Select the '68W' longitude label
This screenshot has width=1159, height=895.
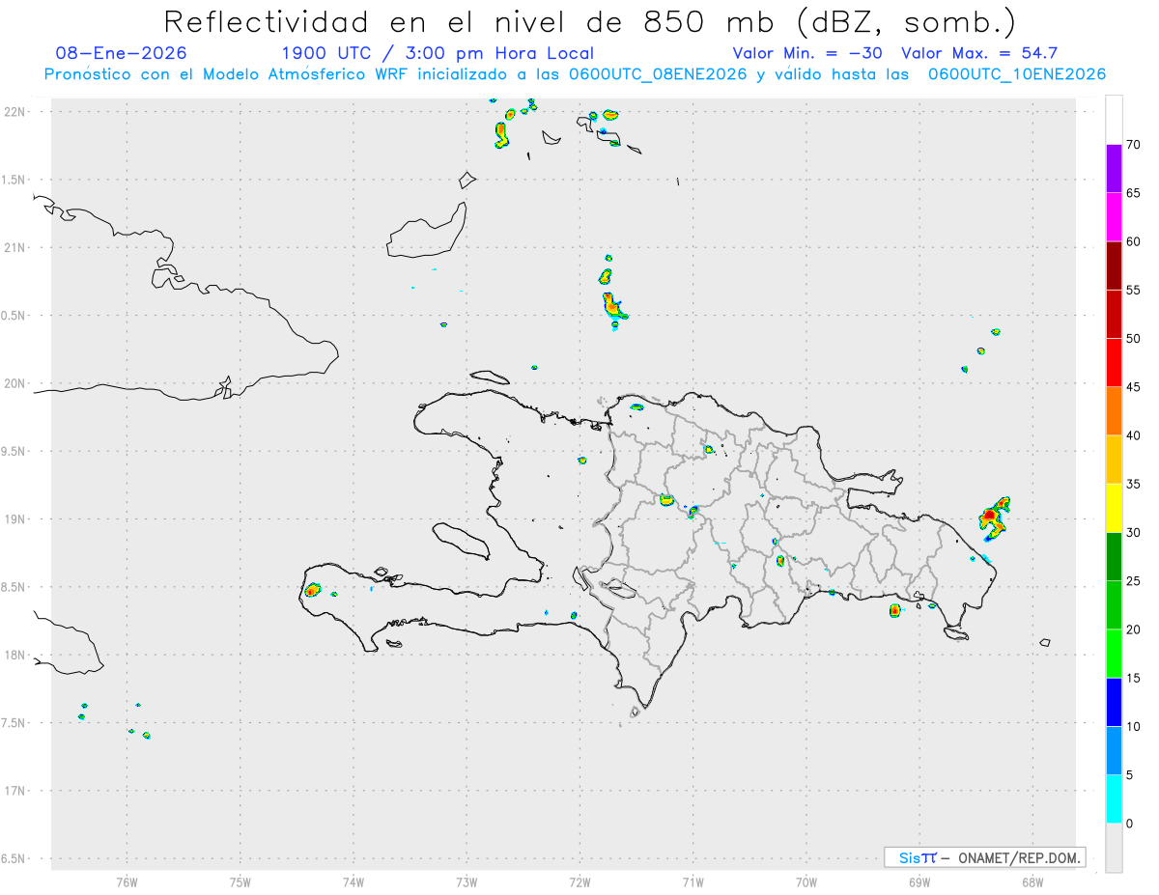tap(1032, 881)
